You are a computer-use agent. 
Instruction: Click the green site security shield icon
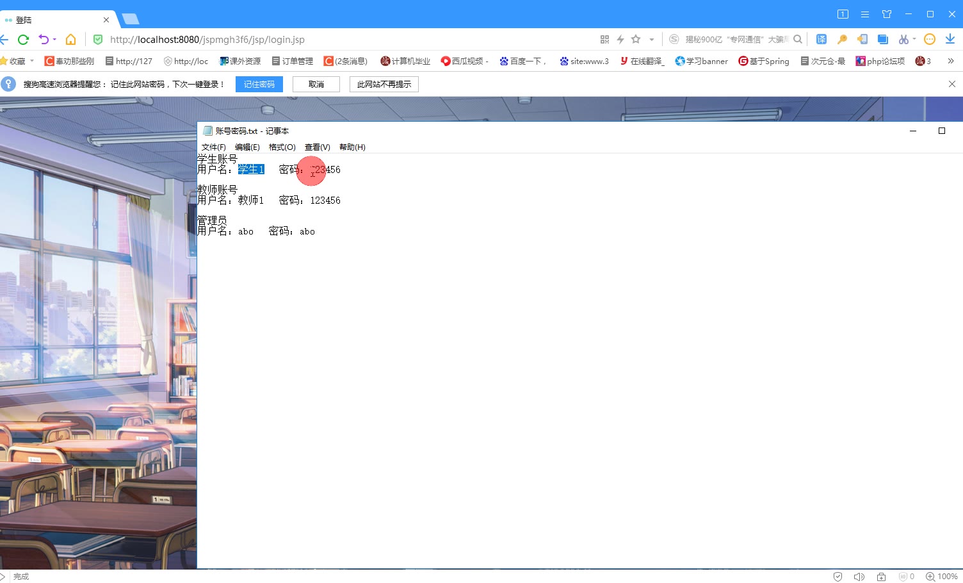(98, 40)
